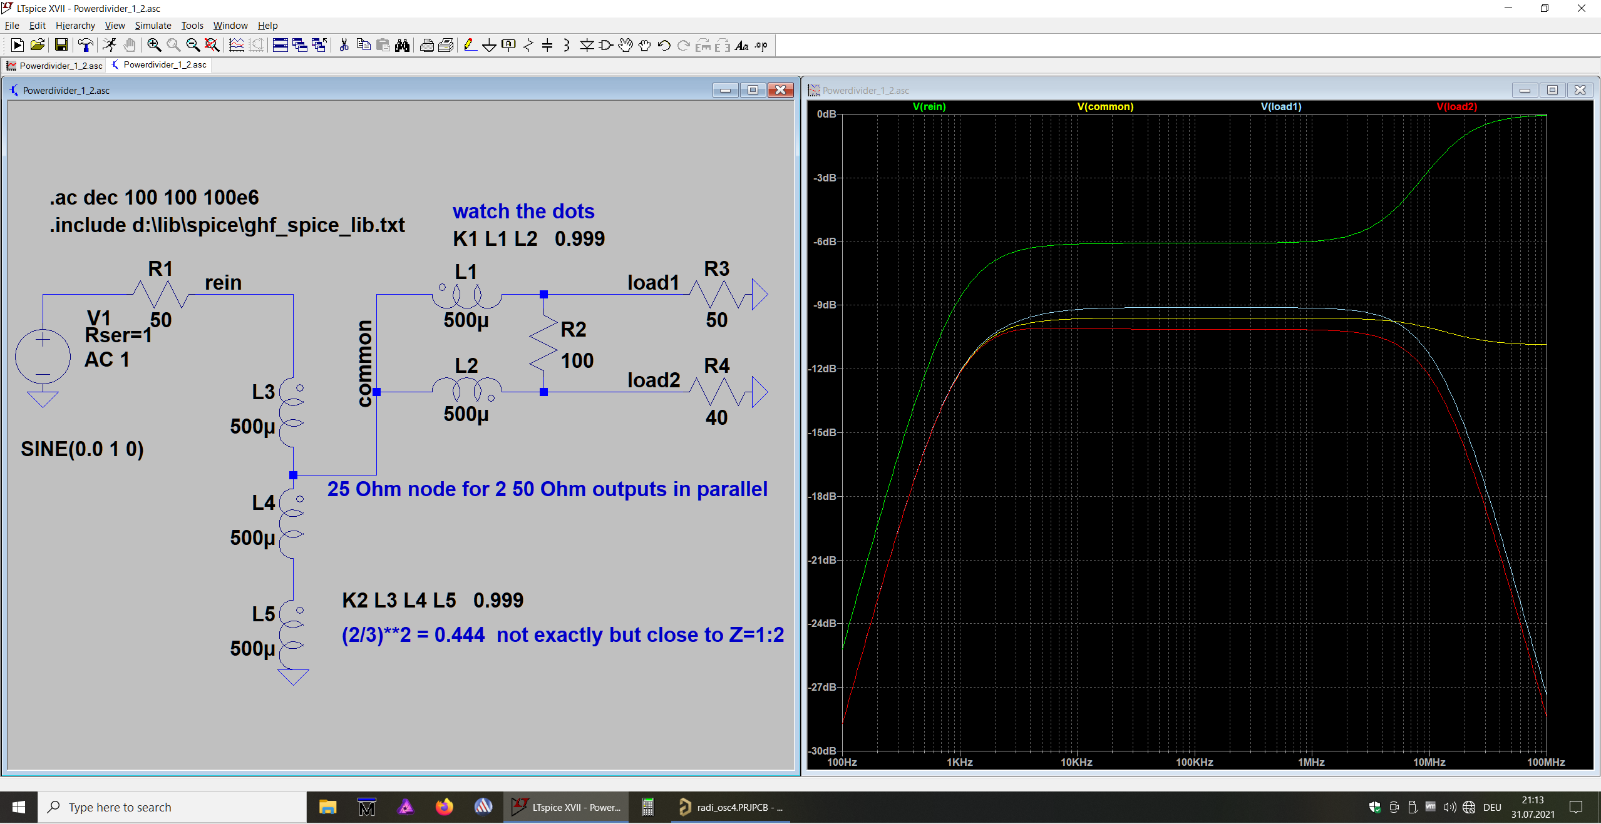Select the V(load1) trace label
Screen dimensions: 1601x824
(x=1281, y=106)
